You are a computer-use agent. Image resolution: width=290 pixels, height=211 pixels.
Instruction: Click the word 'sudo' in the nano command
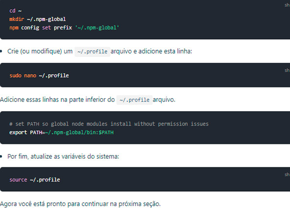tap(15, 76)
